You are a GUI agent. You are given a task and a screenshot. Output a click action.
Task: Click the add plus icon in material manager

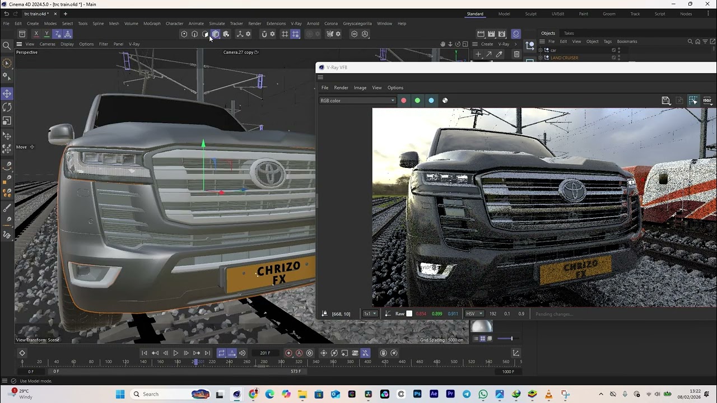(478, 54)
